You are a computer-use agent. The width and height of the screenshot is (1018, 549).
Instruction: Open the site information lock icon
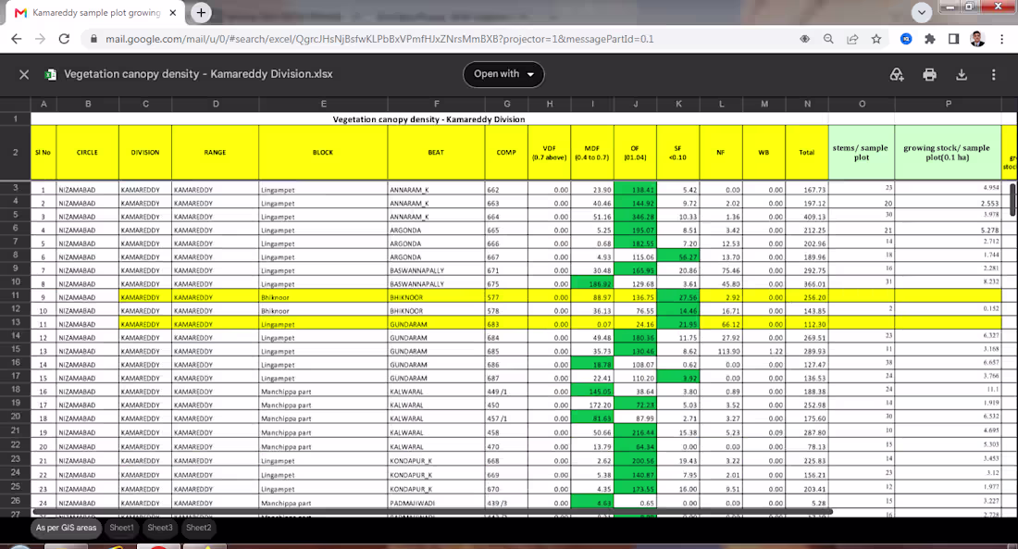(93, 39)
